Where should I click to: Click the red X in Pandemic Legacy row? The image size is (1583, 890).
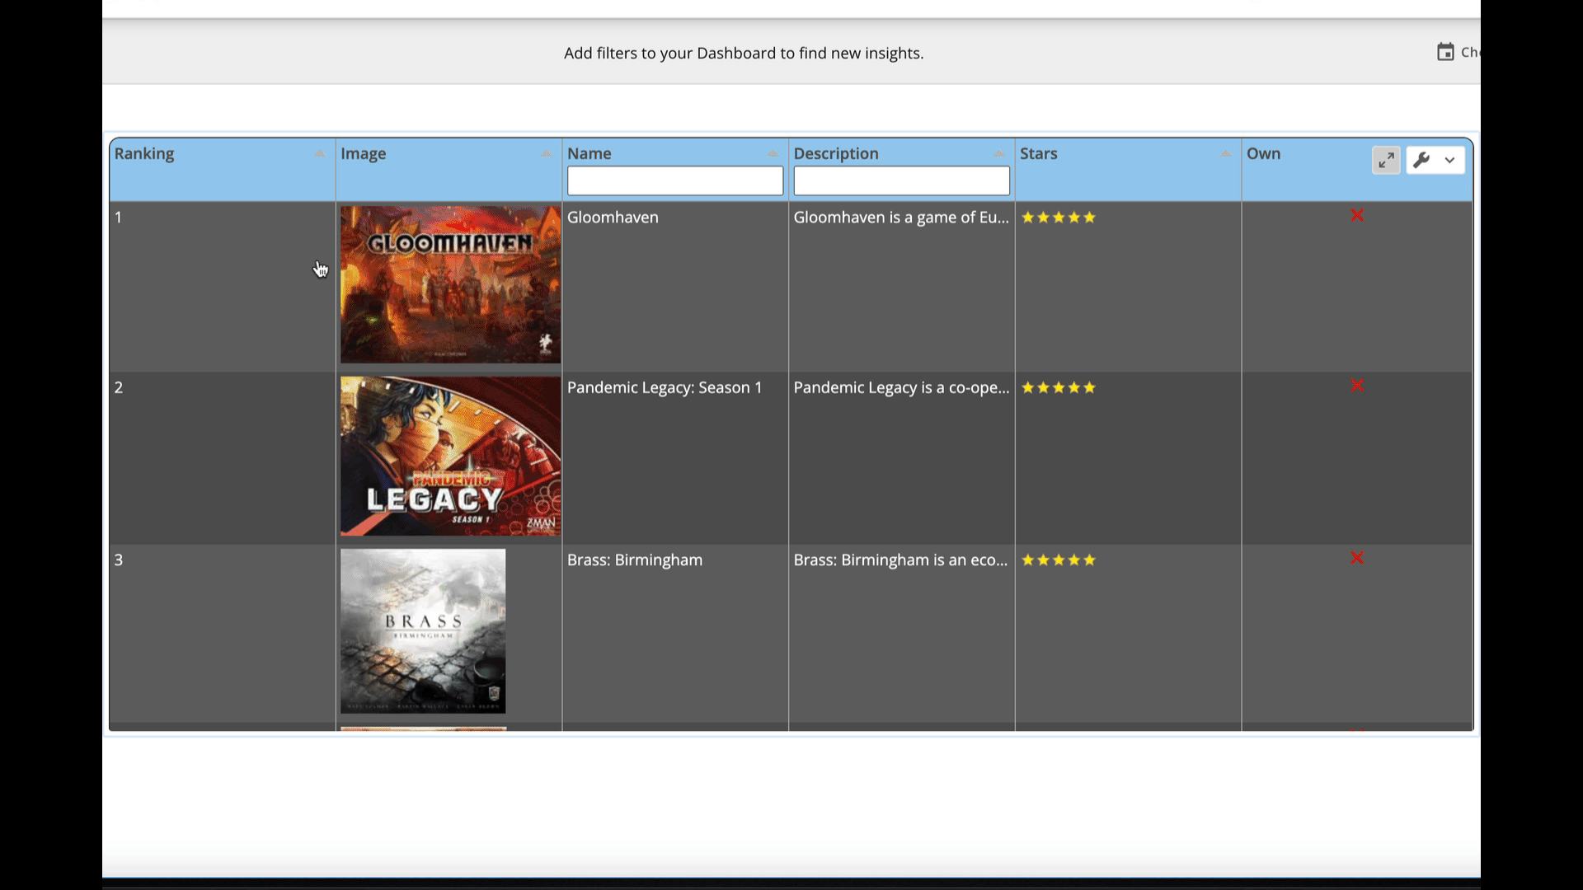click(x=1357, y=386)
